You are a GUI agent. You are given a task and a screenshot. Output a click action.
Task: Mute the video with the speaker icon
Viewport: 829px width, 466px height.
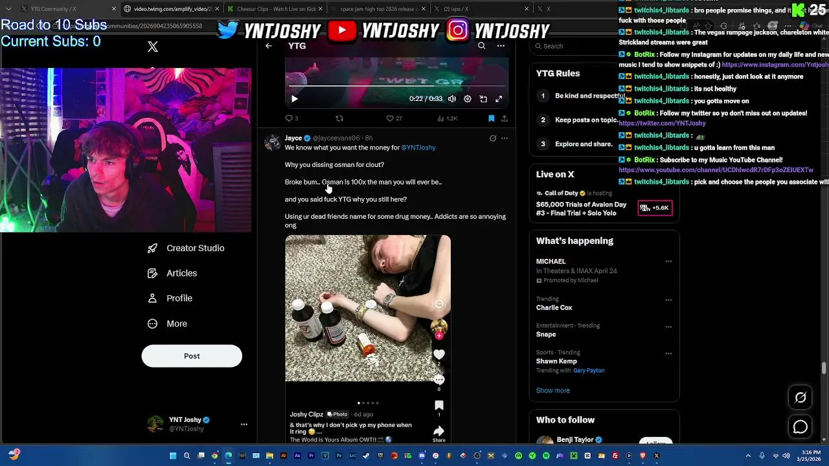(452, 99)
